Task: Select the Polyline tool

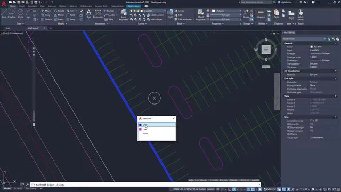Action: click(x=12, y=14)
